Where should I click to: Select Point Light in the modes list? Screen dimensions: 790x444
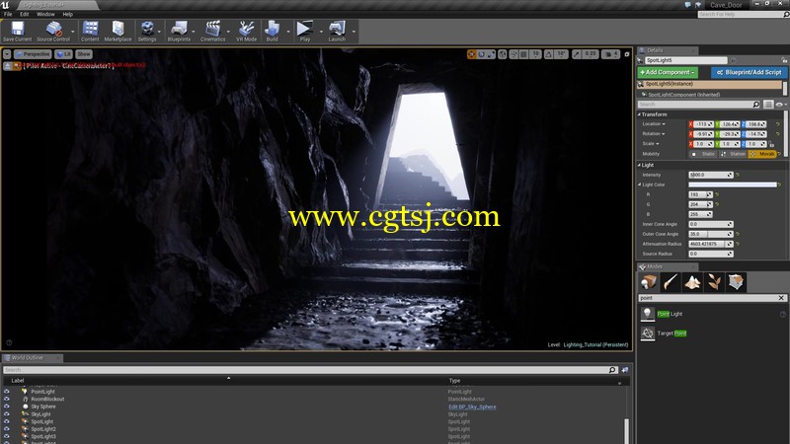pos(670,314)
